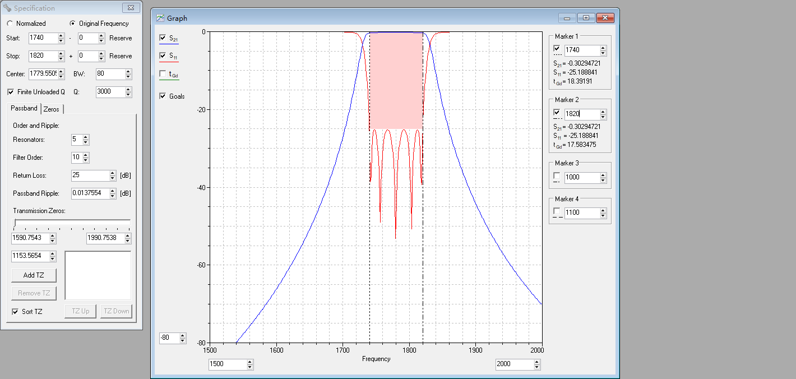Screen dimensions: 796x379
Task: Disable the Marker 2 checkbox
Action: tap(557, 113)
